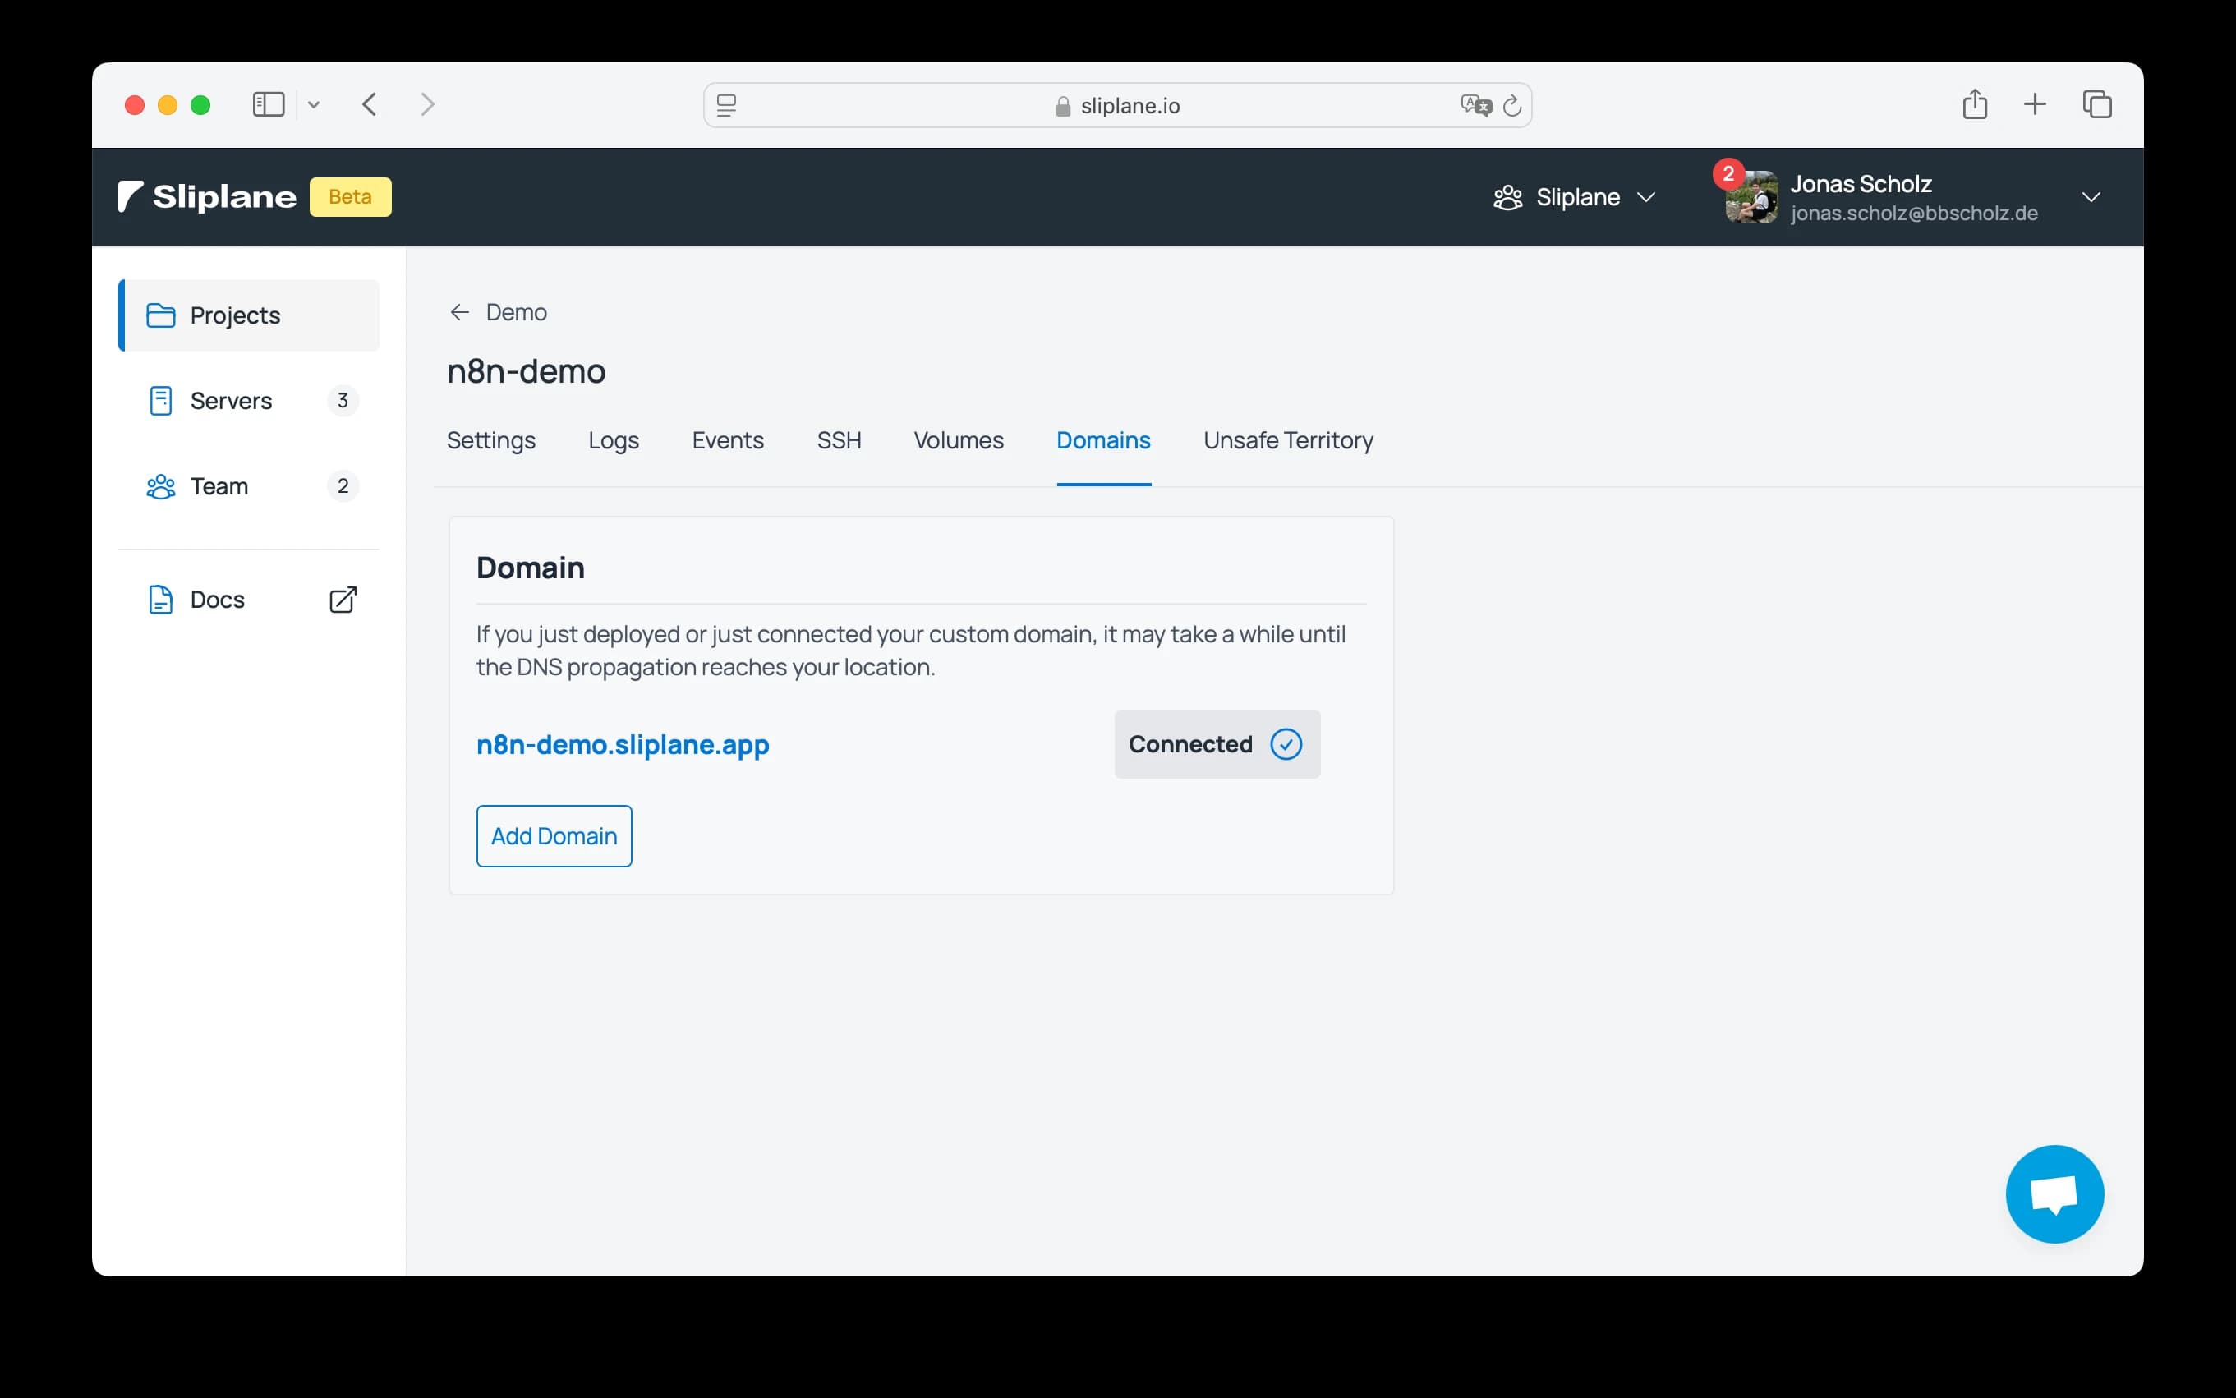Switch to the Logs tab

(613, 440)
